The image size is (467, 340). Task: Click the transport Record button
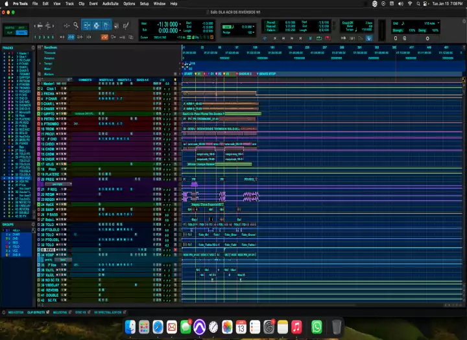(x=328, y=38)
